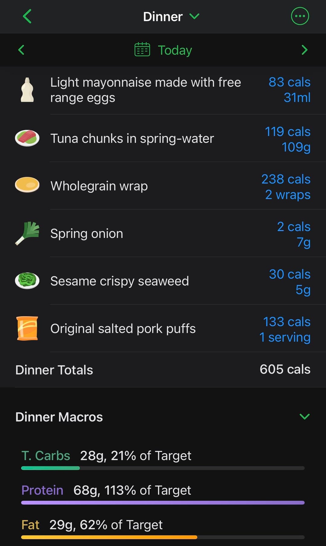Open the Today date picker

click(x=175, y=50)
